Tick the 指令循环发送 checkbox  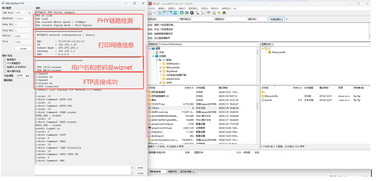pyautogui.click(x=5, y=71)
